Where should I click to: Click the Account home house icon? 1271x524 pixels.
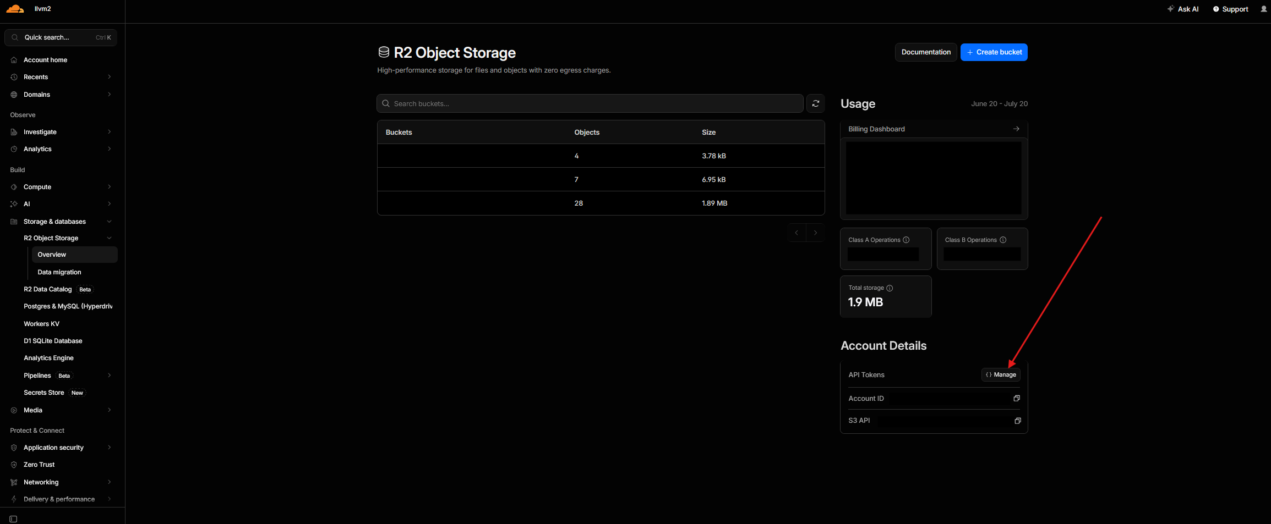(x=14, y=60)
